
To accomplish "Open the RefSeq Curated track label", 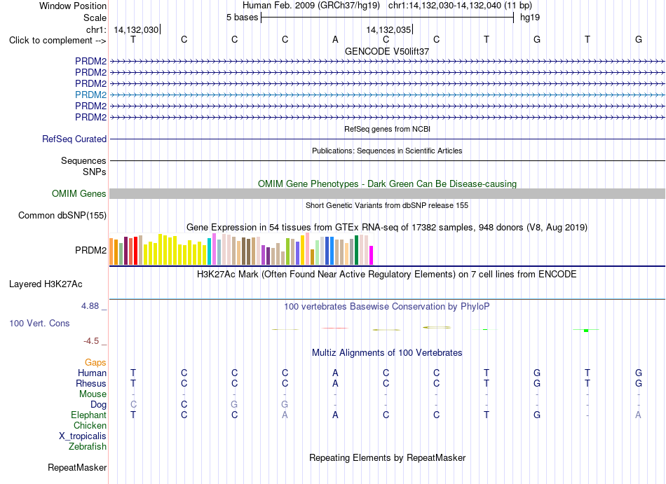I will 74,139.
